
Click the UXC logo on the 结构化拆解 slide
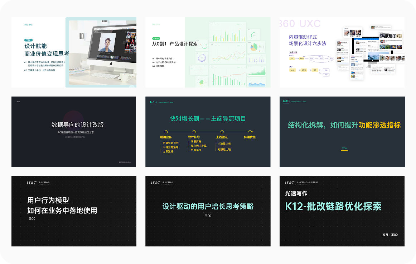(x=286, y=101)
